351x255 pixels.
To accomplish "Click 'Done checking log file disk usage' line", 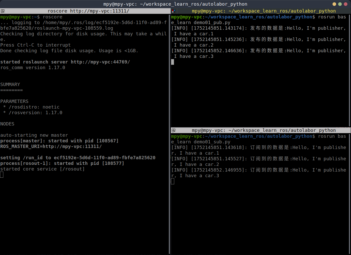I will coord(69,51).
